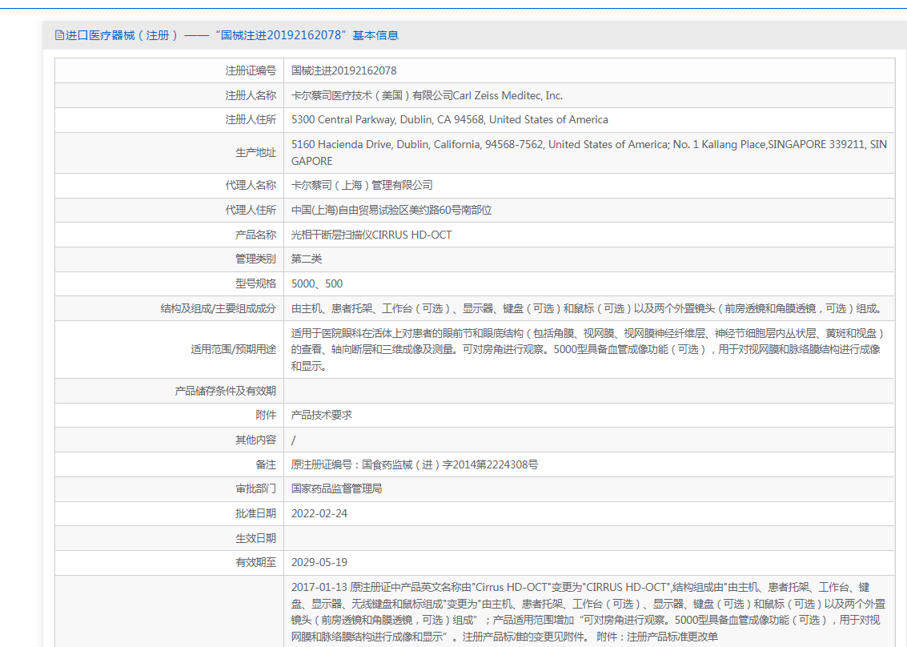Click the approval date 2022-02-24
The image size is (907, 647).
tap(319, 513)
